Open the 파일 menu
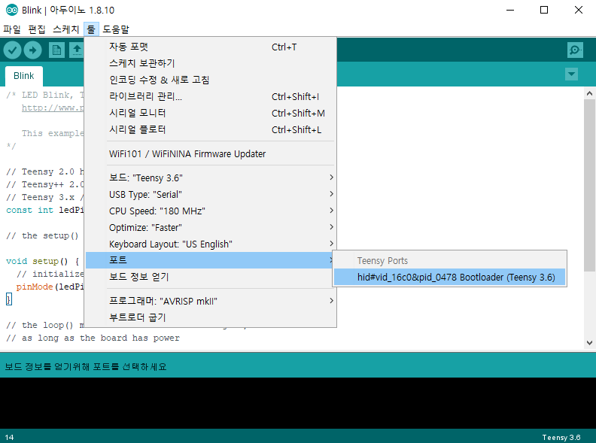The width and height of the screenshot is (596, 443). pyautogui.click(x=12, y=29)
